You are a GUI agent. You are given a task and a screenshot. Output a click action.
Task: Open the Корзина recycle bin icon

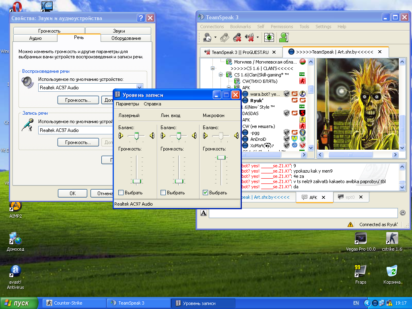(x=392, y=274)
